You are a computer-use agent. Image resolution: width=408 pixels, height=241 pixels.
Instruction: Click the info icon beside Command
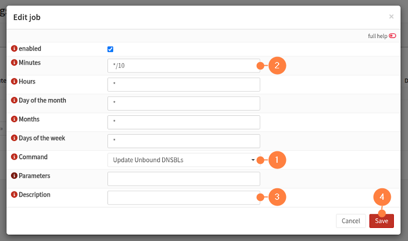pos(14,157)
